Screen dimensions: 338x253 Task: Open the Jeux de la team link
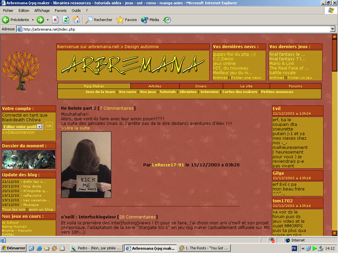[x=100, y=92]
